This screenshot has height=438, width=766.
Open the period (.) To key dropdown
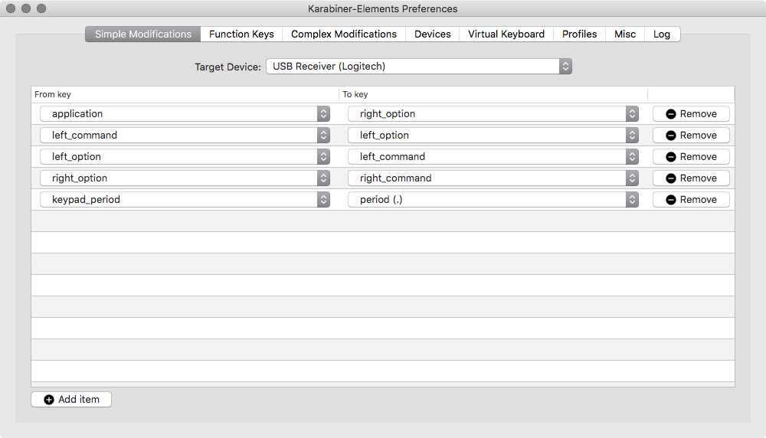pyautogui.click(x=493, y=200)
